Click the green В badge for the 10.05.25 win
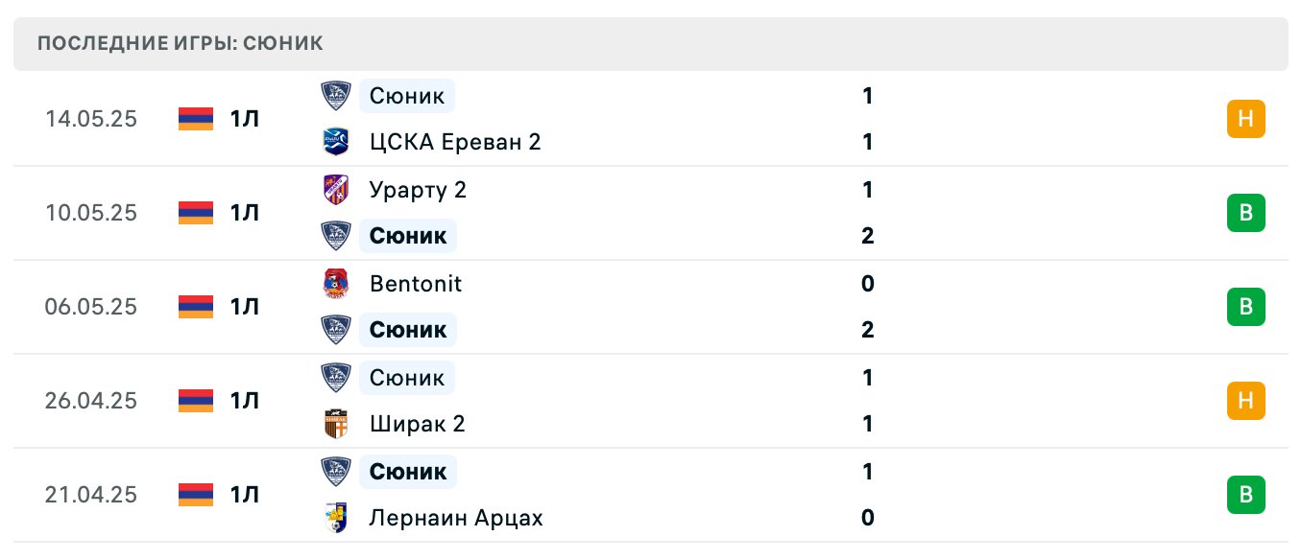The image size is (1302, 560). click(1246, 213)
